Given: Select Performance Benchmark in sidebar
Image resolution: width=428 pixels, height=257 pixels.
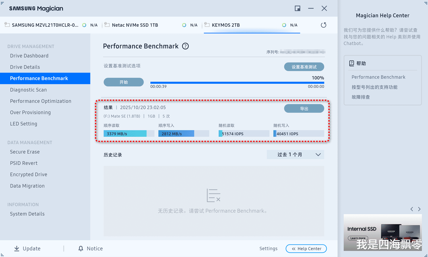Looking at the screenshot, I should [45, 78].
